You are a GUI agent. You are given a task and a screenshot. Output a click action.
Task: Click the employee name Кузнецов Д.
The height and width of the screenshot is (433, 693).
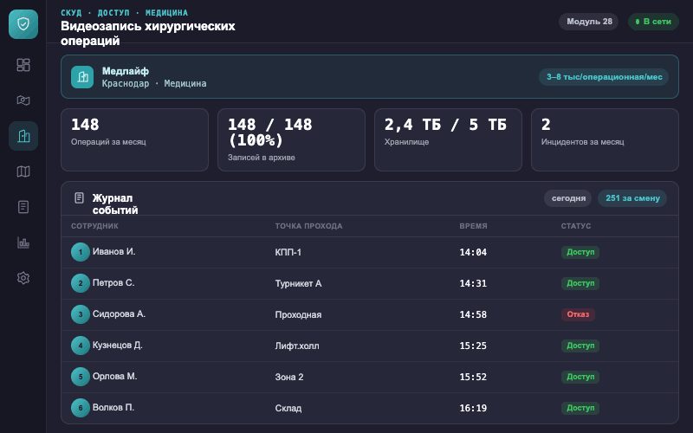[117, 345]
